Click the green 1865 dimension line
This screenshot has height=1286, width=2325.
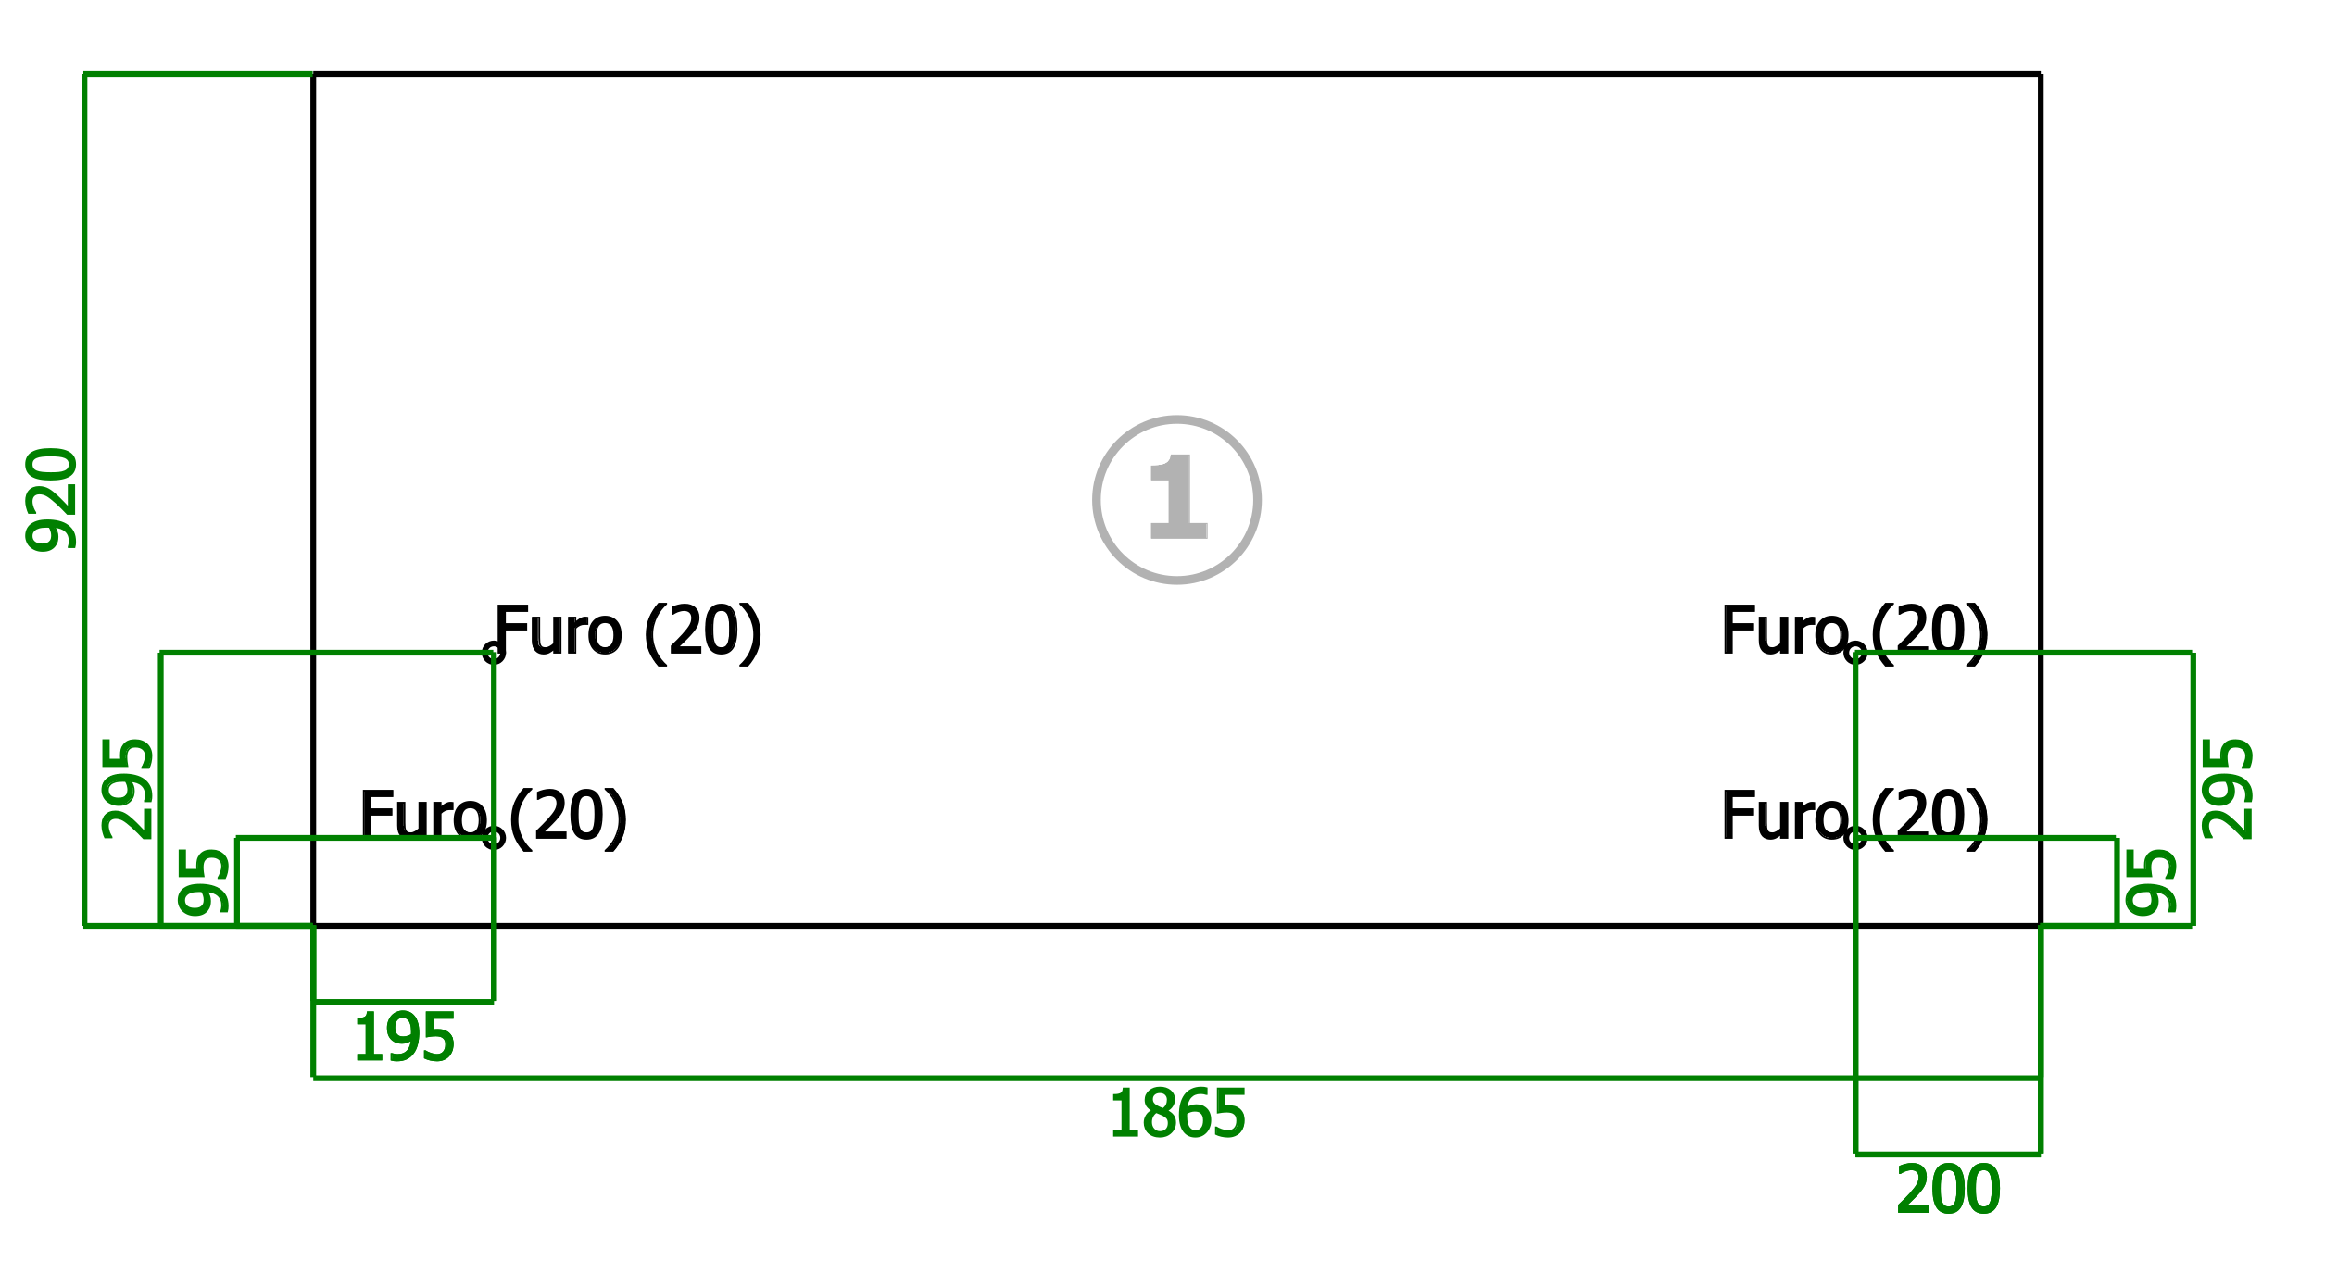(1176, 1078)
